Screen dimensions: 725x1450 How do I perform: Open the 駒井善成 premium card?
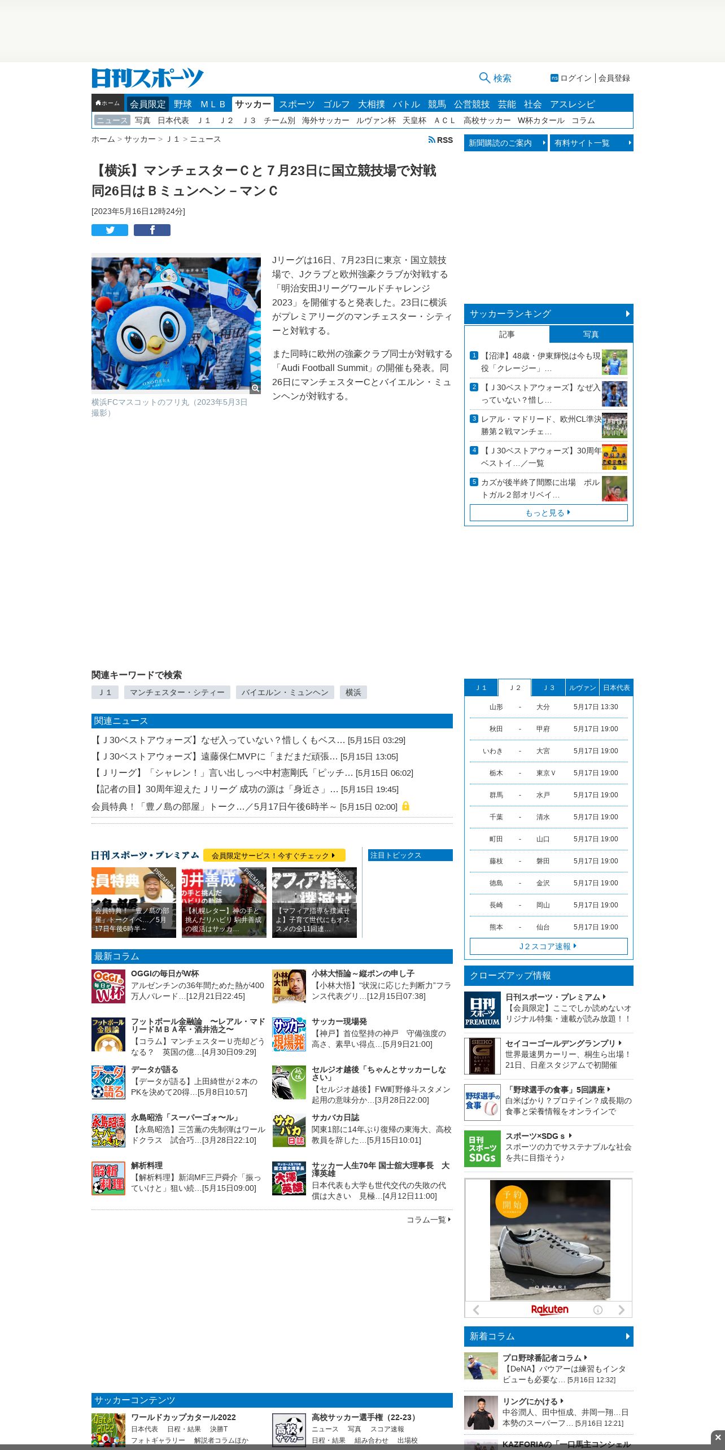click(x=224, y=902)
